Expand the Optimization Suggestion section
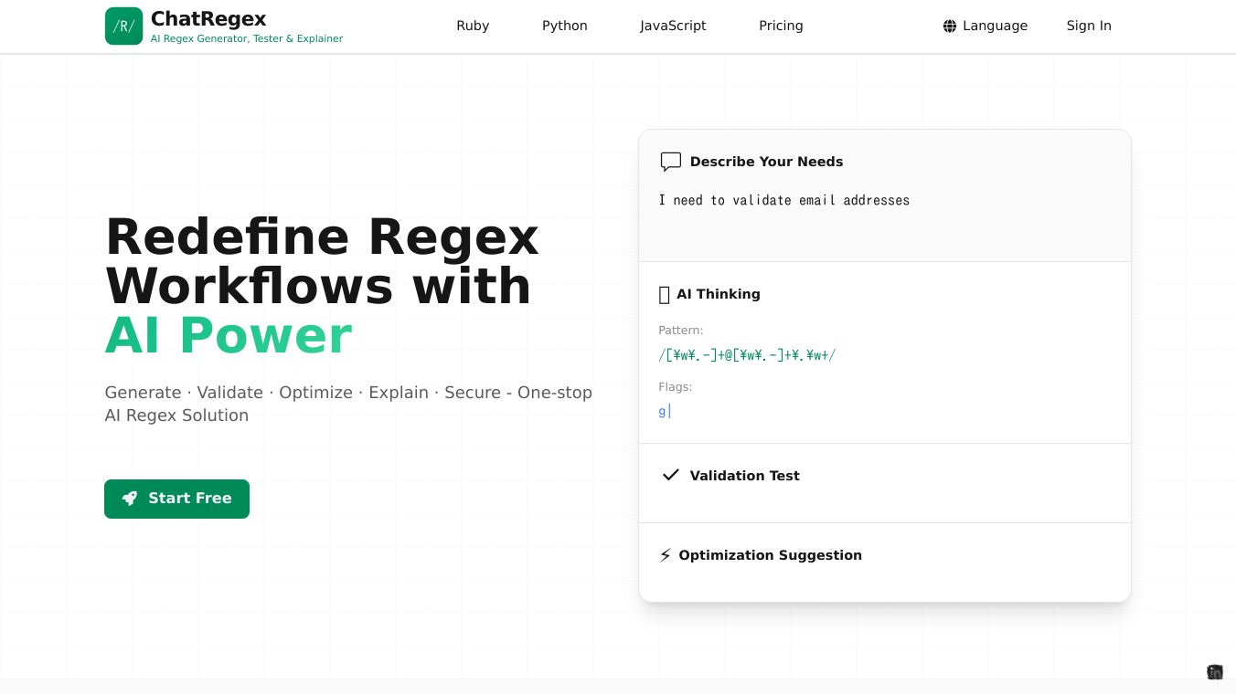 [x=770, y=555]
